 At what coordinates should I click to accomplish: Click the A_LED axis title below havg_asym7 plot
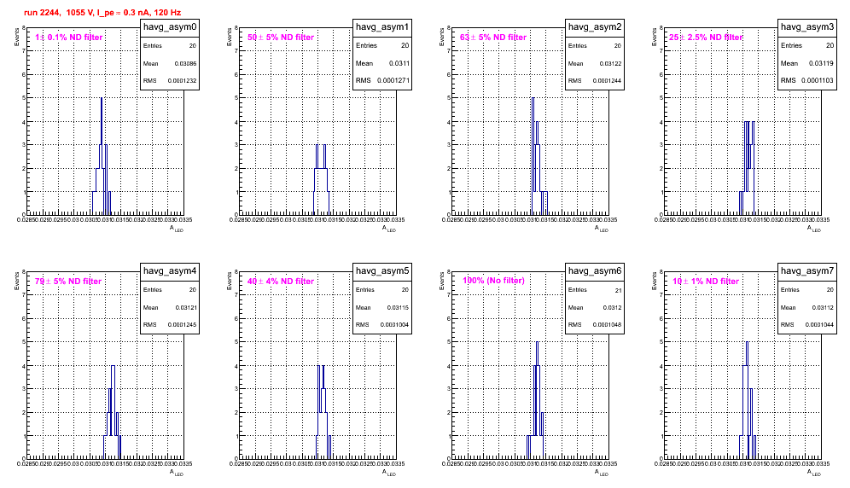pyautogui.click(x=814, y=473)
